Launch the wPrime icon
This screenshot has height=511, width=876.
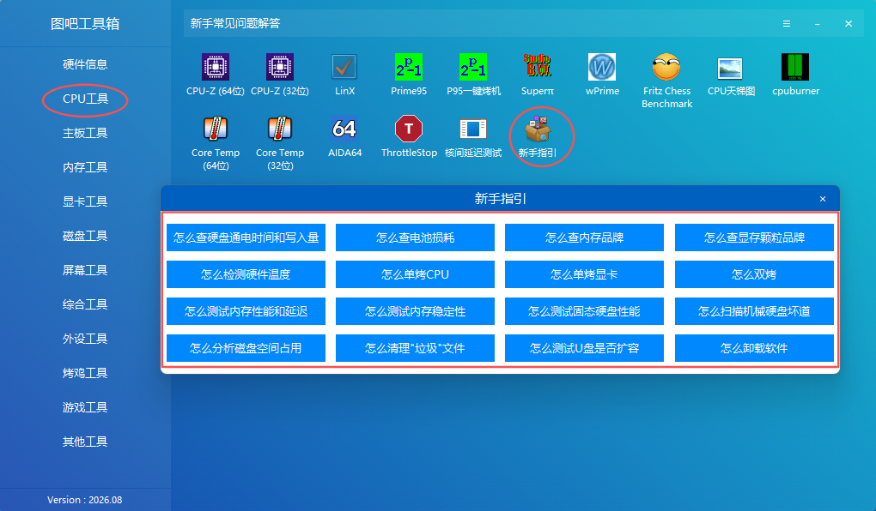602,67
